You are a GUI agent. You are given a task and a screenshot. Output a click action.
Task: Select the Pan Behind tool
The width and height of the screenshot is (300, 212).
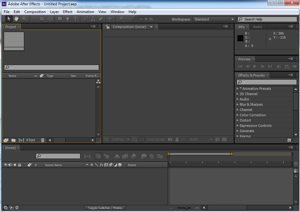(50, 19)
